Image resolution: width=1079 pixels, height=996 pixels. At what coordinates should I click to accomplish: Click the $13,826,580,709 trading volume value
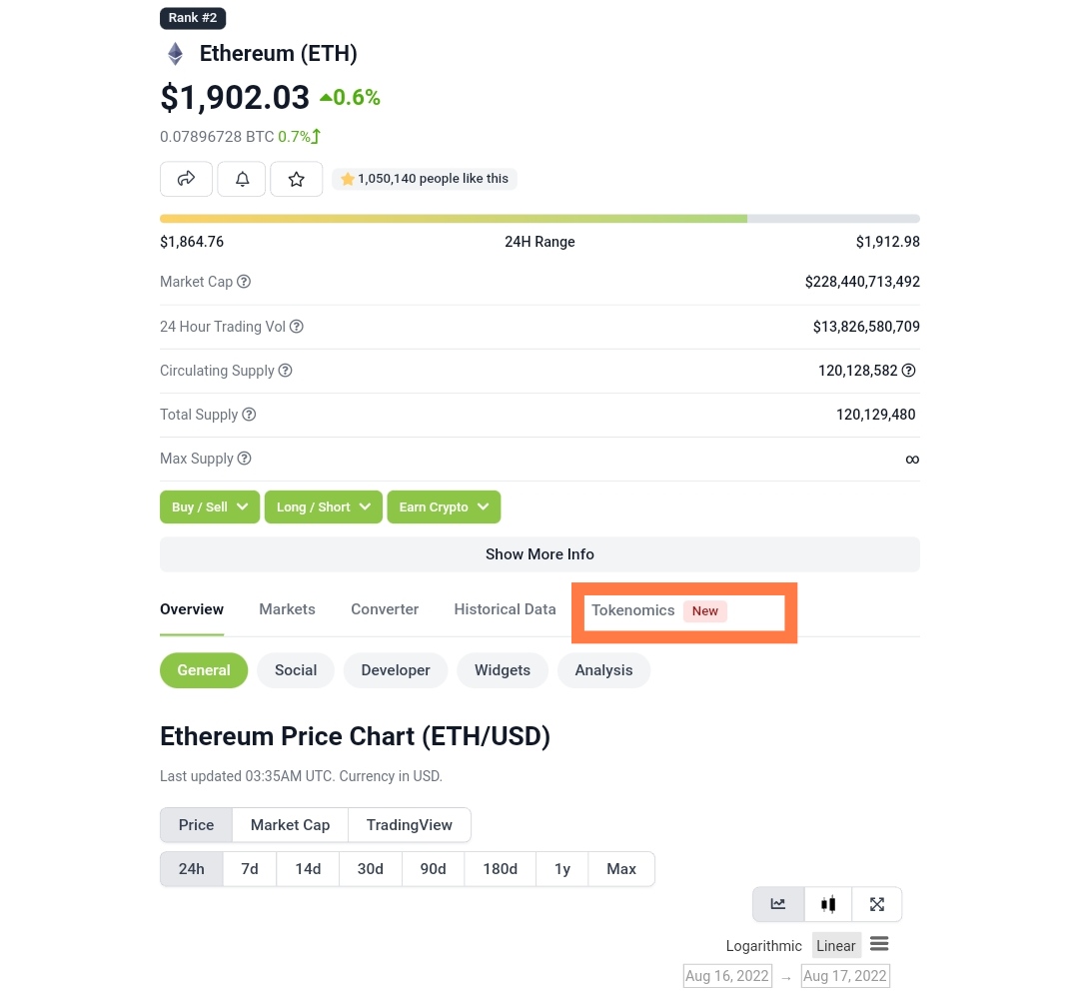pos(866,327)
